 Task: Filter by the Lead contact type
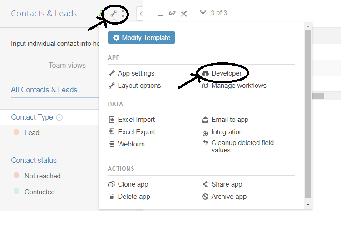pyautogui.click(x=32, y=133)
